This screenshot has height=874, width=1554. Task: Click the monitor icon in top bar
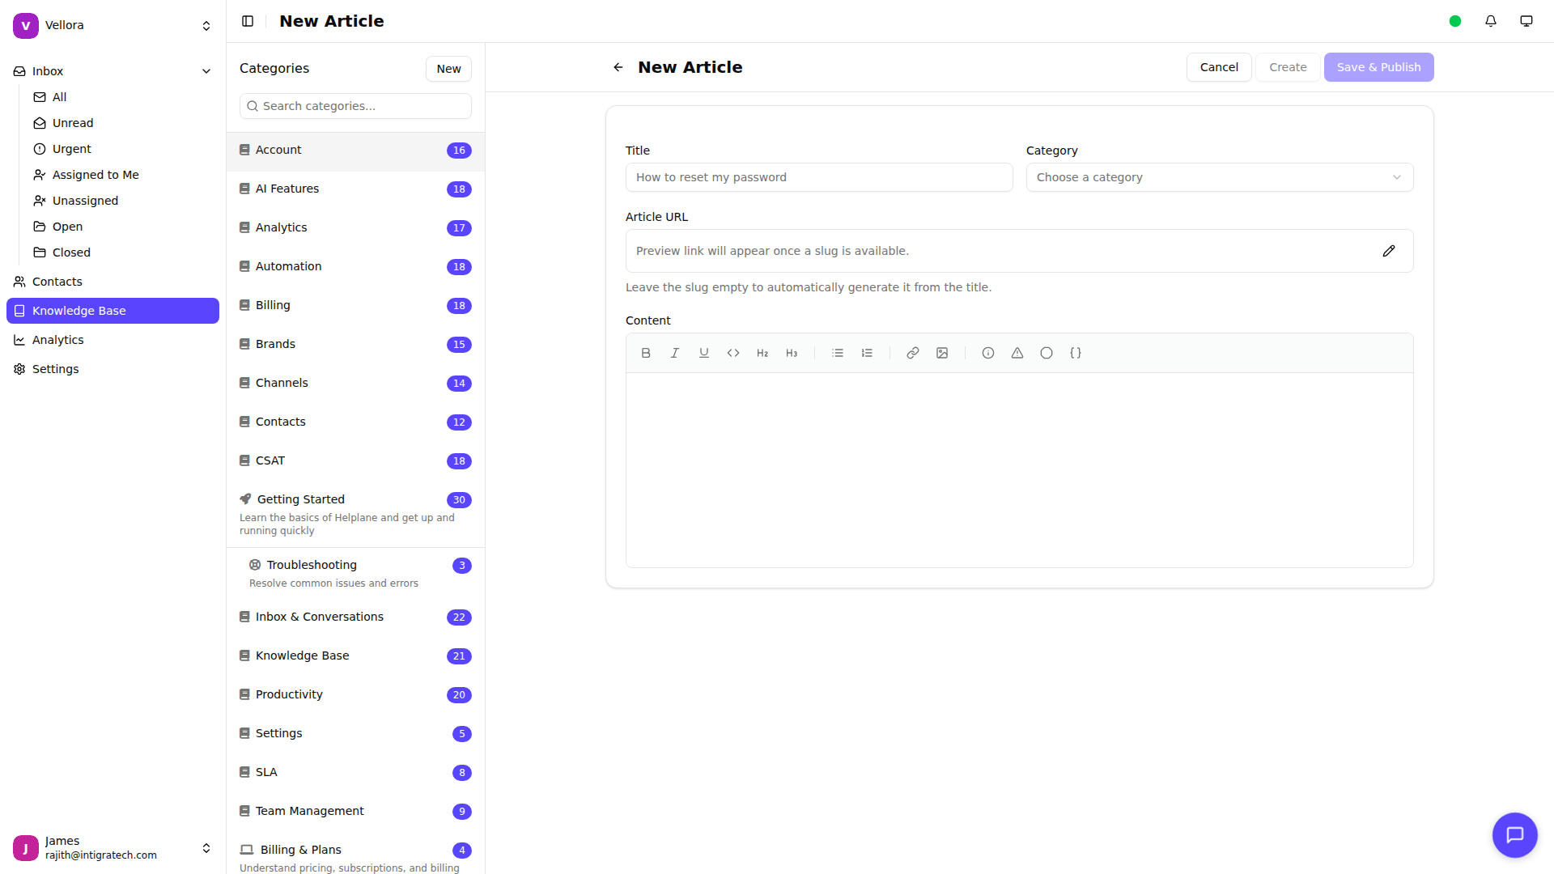tap(1526, 21)
